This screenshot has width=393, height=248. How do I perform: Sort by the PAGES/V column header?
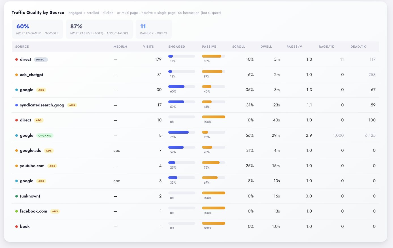coord(294,47)
